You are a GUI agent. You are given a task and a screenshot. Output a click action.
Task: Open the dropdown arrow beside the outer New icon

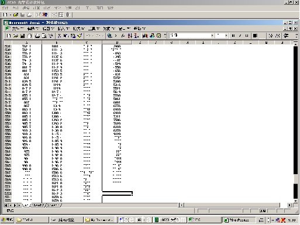[11, 15]
